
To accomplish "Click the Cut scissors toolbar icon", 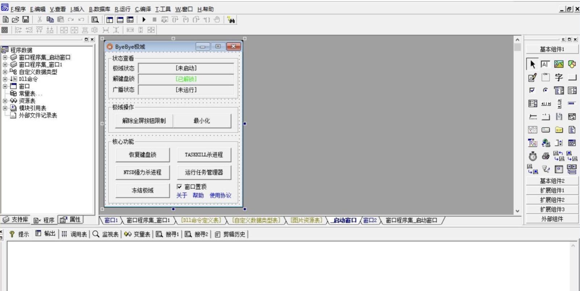I will click(x=39, y=20).
